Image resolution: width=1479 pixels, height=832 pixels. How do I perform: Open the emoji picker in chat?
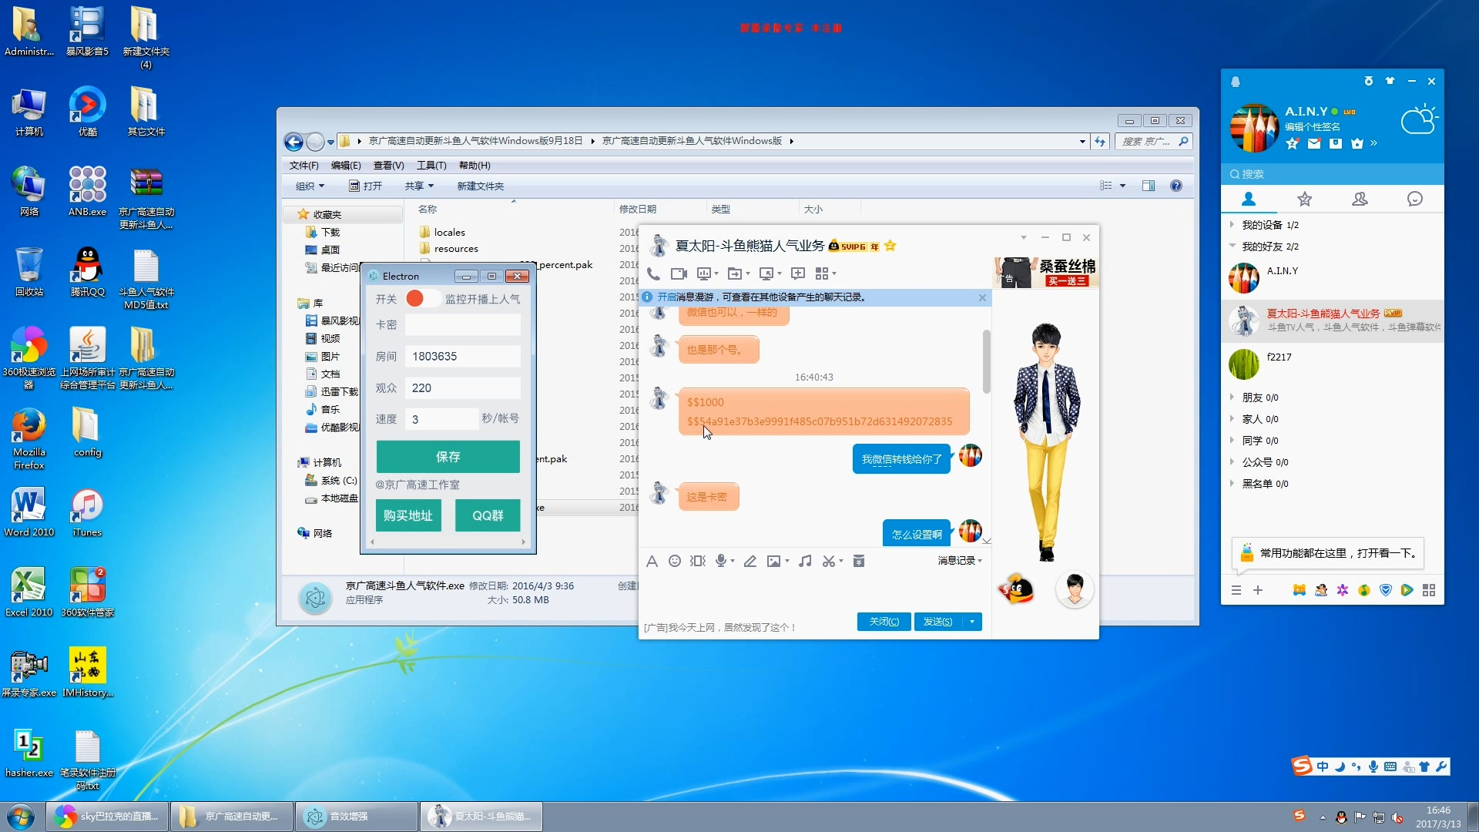tap(675, 561)
